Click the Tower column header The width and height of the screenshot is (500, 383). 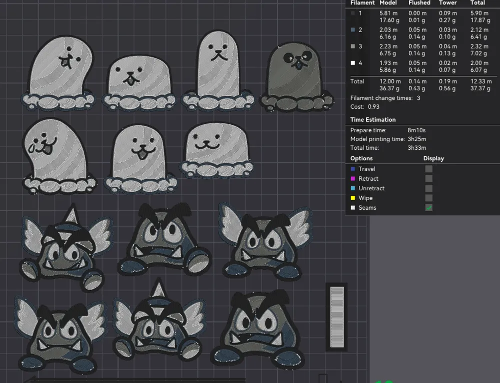click(x=447, y=3)
